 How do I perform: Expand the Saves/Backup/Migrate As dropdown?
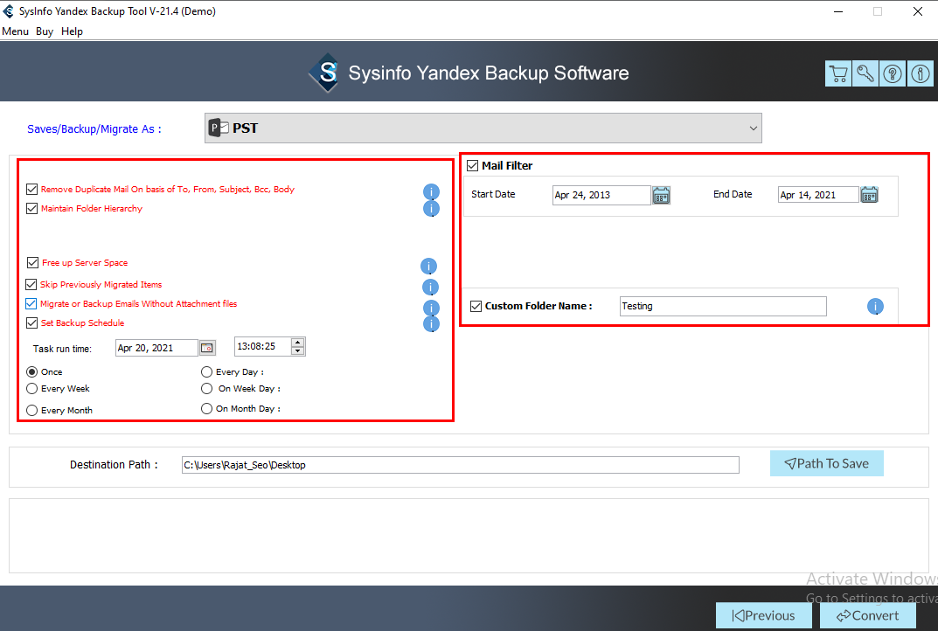(754, 128)
